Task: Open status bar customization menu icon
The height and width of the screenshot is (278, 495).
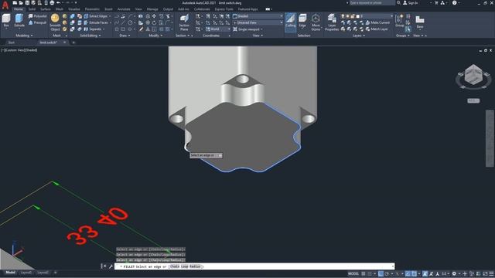Action: pos(491,273)
